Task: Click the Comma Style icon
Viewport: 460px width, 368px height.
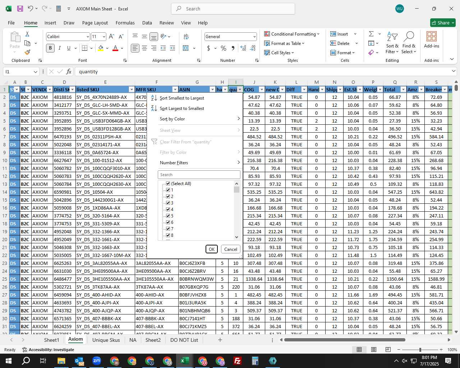Action: [x=233, y=48]
